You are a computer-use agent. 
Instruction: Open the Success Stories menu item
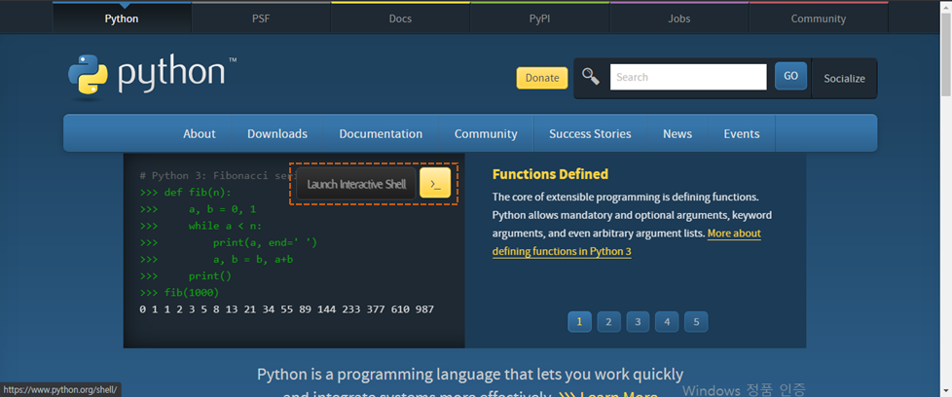(x=590, y=133)
